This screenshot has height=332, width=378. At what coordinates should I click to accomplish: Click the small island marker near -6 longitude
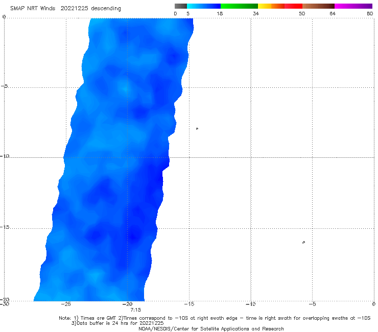pyautogui.click(x=303, y=242)
